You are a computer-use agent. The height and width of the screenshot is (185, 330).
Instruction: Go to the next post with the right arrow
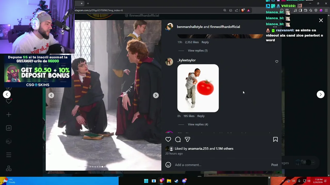pyautogui.click(x=320, y=94)
